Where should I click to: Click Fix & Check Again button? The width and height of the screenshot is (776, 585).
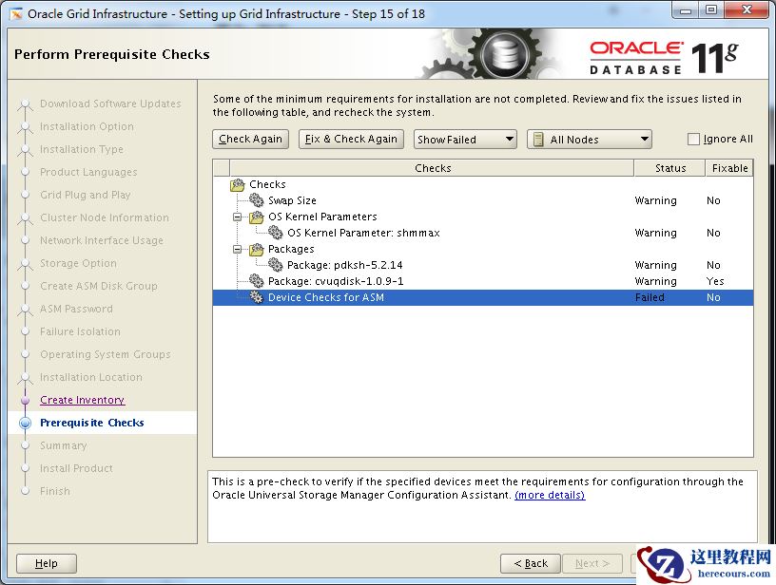[x=351, y=139]
